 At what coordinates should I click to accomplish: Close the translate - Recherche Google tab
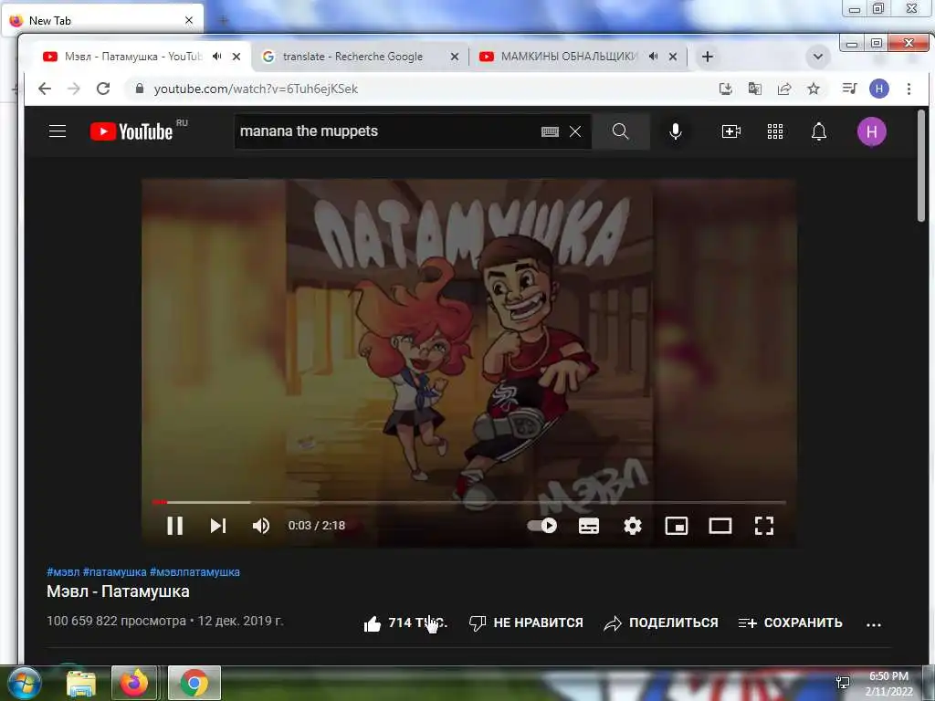455,57
